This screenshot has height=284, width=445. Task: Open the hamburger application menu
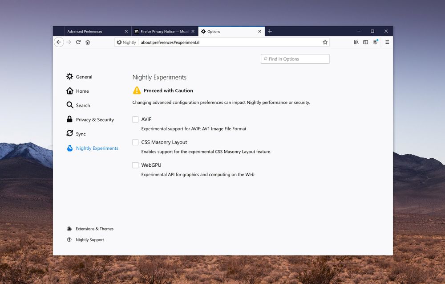[387, 42]
